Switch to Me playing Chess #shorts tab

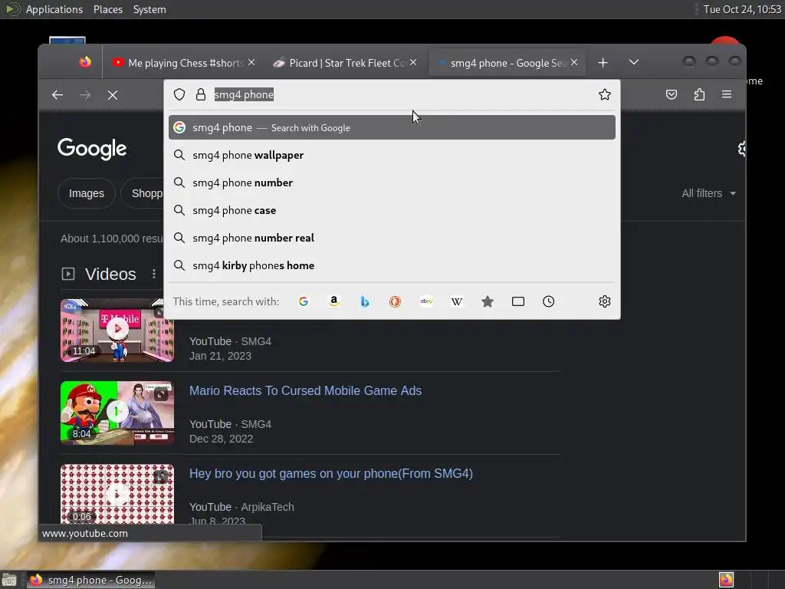coord(183,63)
